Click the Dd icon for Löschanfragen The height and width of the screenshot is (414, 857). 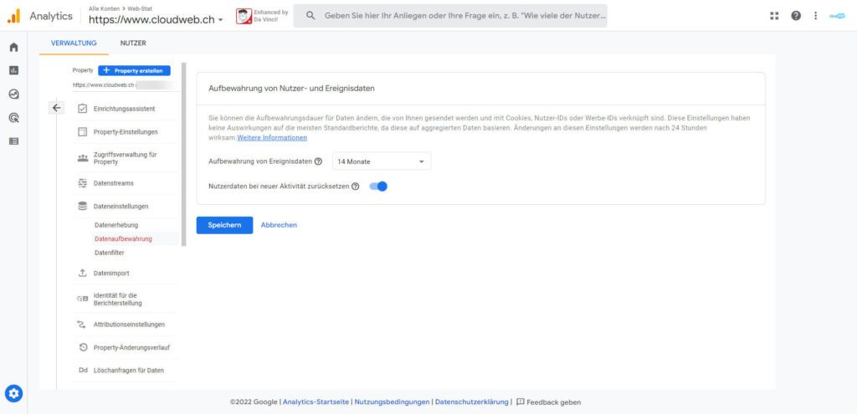[83, 371]
